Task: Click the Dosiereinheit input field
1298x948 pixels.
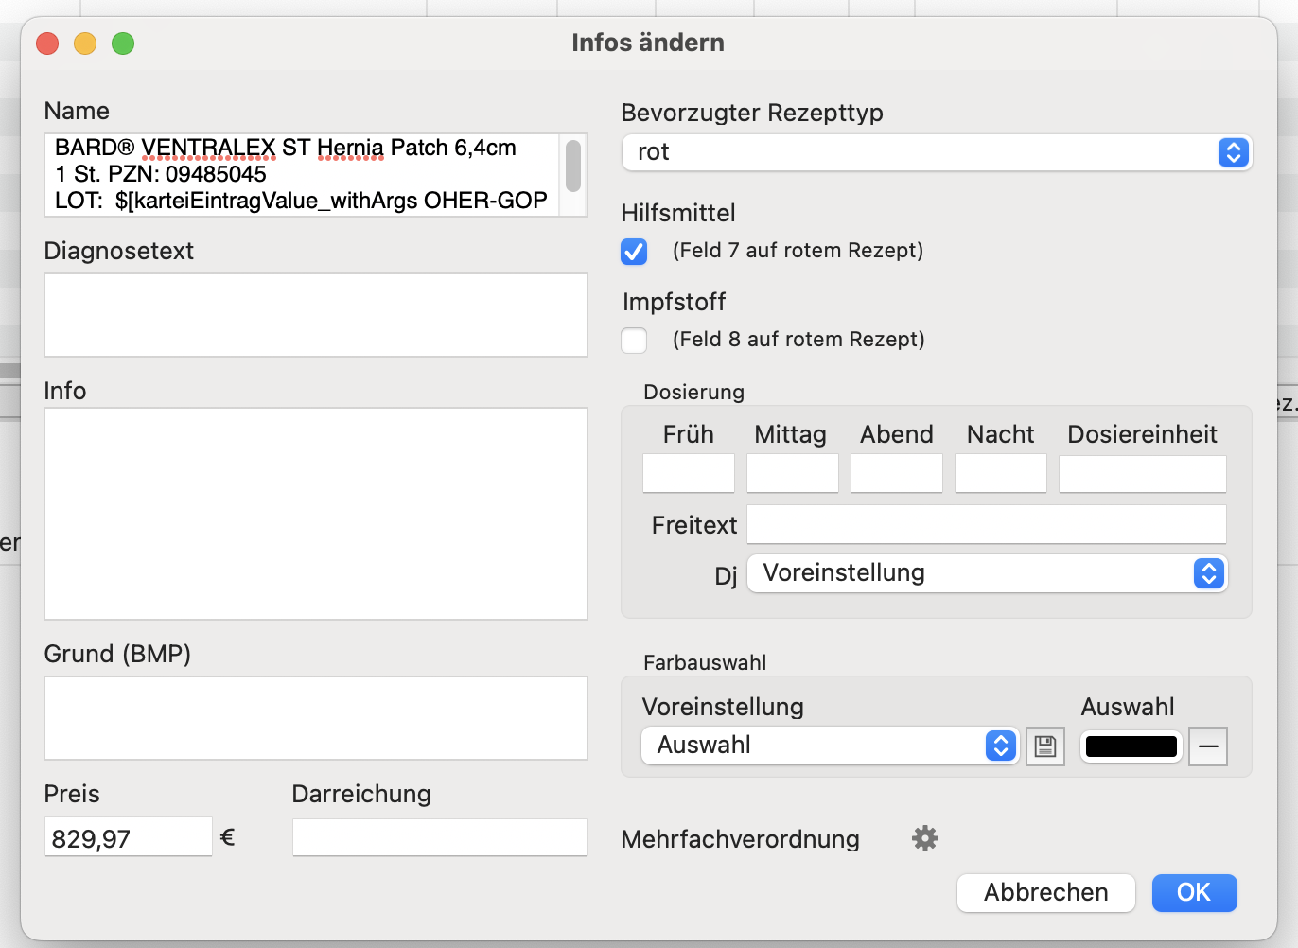Action: point(1143,473)
